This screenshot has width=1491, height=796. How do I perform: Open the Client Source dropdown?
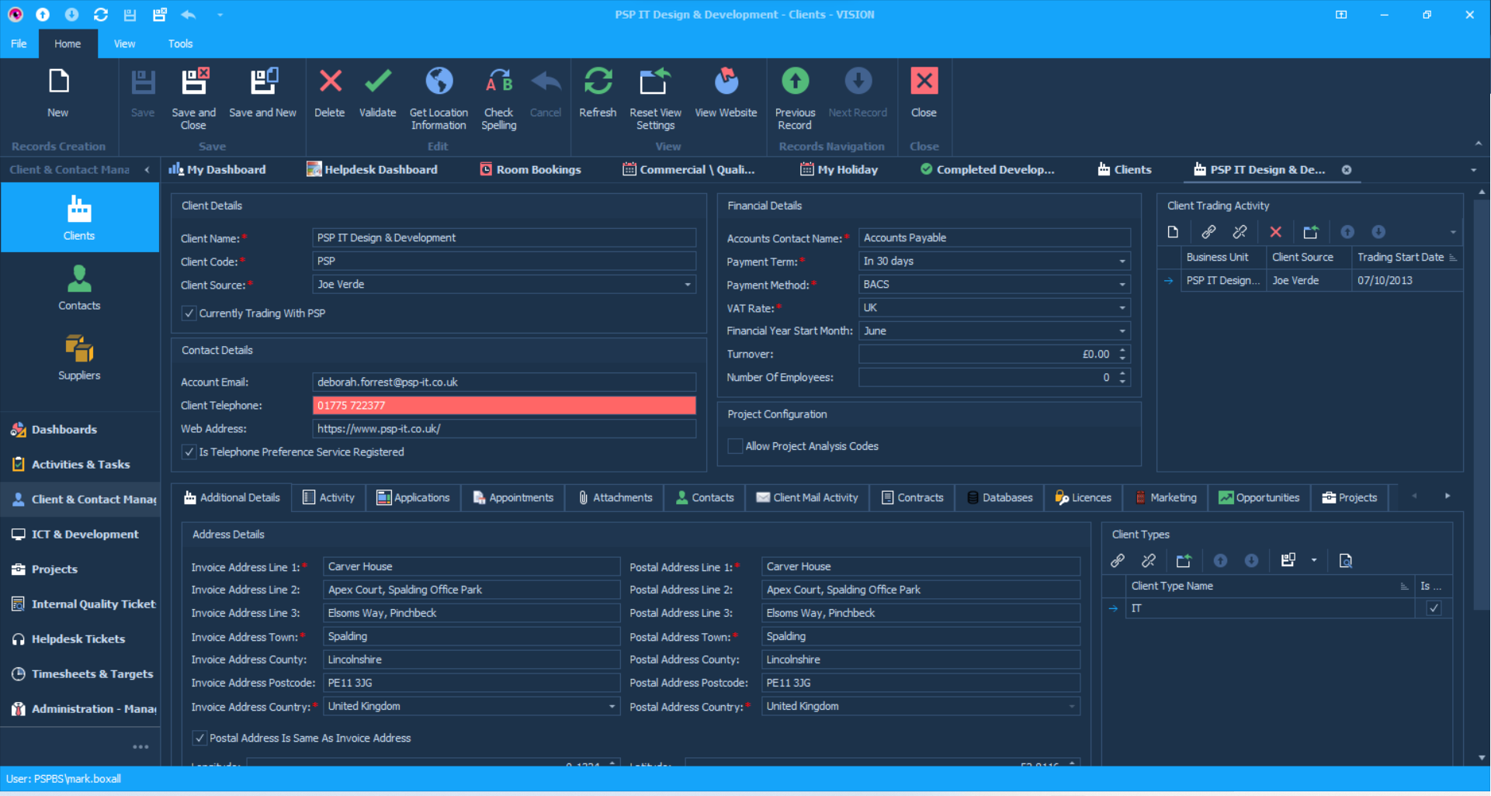click(x=688, y=285)
